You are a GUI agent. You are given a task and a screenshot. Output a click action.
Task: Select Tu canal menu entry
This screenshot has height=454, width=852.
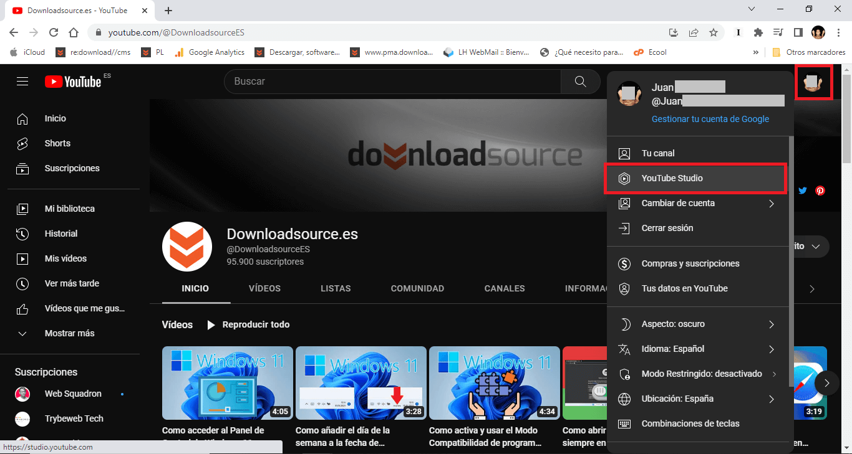pyautogui.click(x=698, y=153)
